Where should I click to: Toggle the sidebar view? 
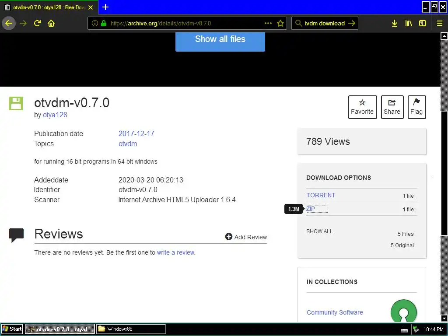point(422,24)
